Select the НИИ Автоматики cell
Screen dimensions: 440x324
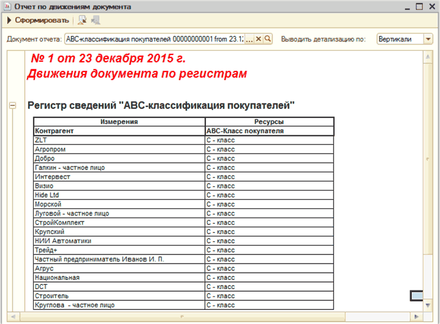(x=119, y=241)
